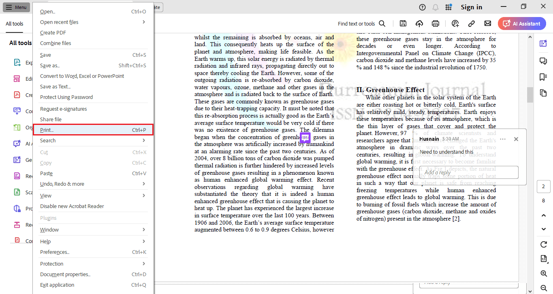Open the page thumbnails panel icon
Screen dimensions: 553x294
[x=543, y=93]
